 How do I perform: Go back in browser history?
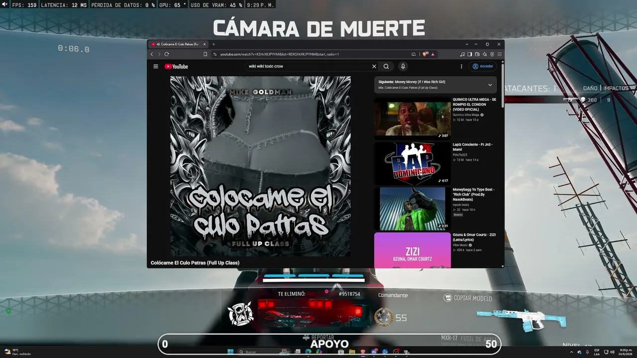pyautogui.click(x=152, y=54)
